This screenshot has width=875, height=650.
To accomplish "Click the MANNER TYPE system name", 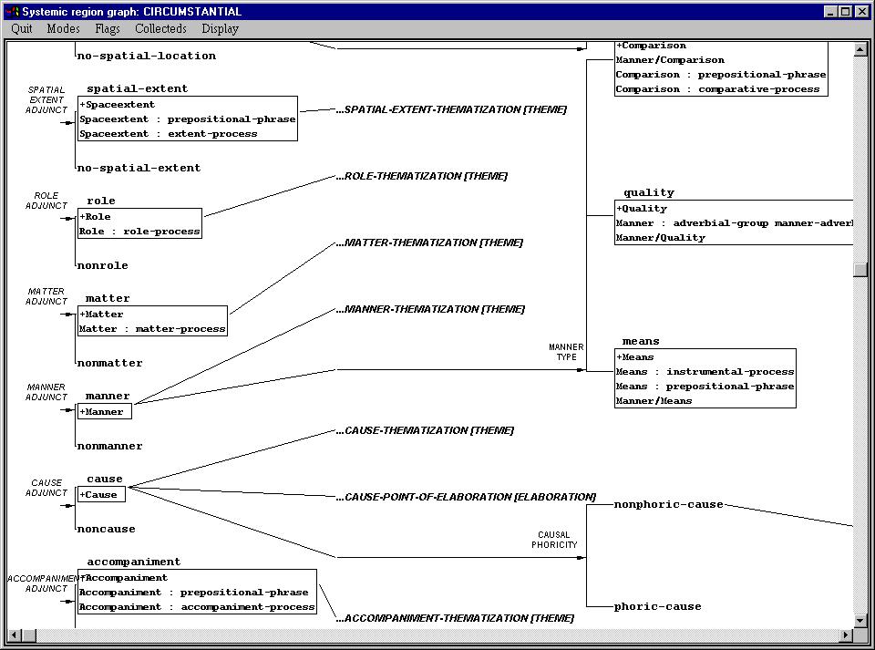I will point(566,352).
